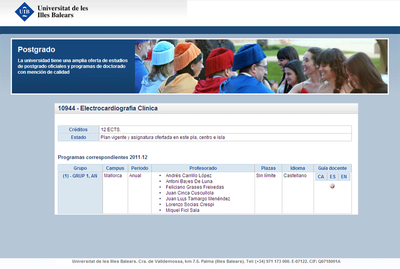Open the EN language teaching guide
Screen dimensions: 400x269
(344, 177)
